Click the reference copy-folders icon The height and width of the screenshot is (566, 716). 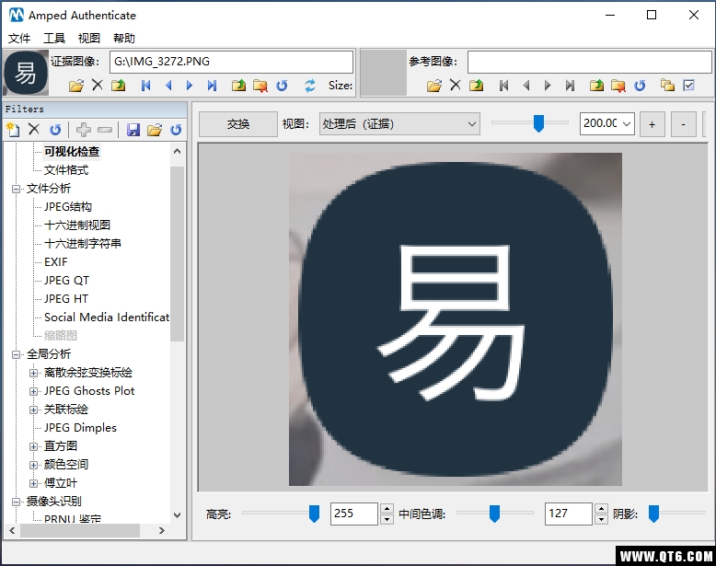coord(667,86)
